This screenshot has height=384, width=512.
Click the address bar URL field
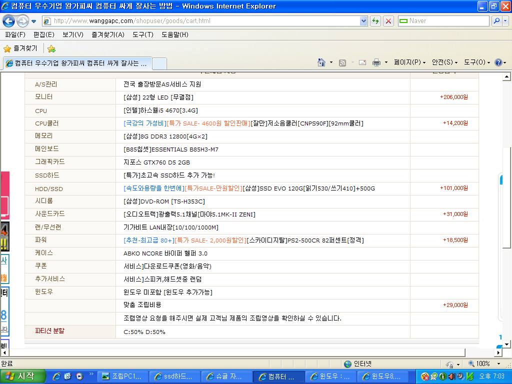pos(201,21)
